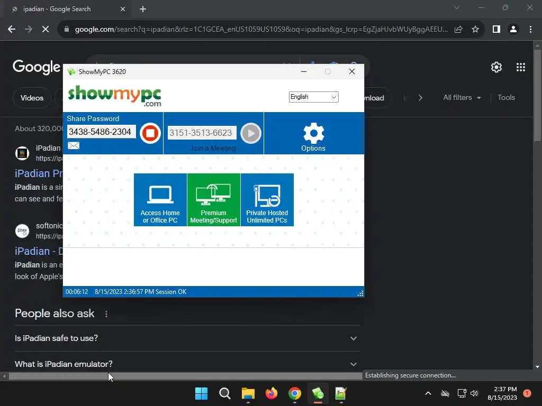The height and width of the screenshot is (406, 542).
Task: Open Chrome tab search chevron
Action: pos(457,7)
